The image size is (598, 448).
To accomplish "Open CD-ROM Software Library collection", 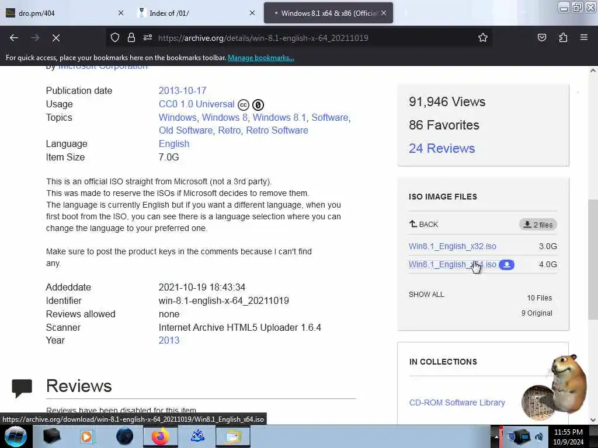I will (x=457, y=402).
